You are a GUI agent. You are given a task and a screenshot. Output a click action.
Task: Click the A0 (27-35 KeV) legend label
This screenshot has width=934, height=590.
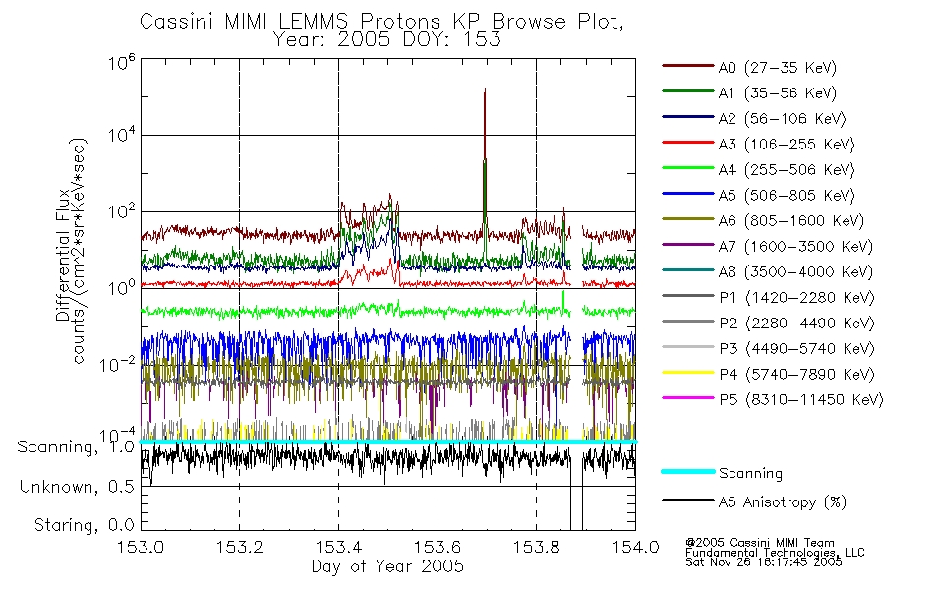tap(778, 67)
